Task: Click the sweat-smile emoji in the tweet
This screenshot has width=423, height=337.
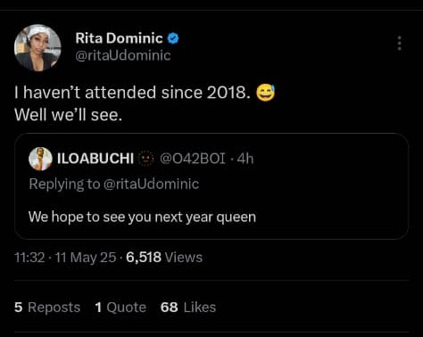Action: (x=266, y=93)
